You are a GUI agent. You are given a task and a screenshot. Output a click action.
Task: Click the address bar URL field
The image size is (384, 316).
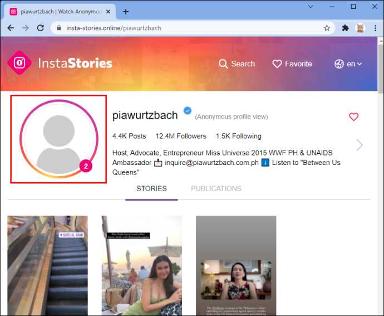point(167,28)
